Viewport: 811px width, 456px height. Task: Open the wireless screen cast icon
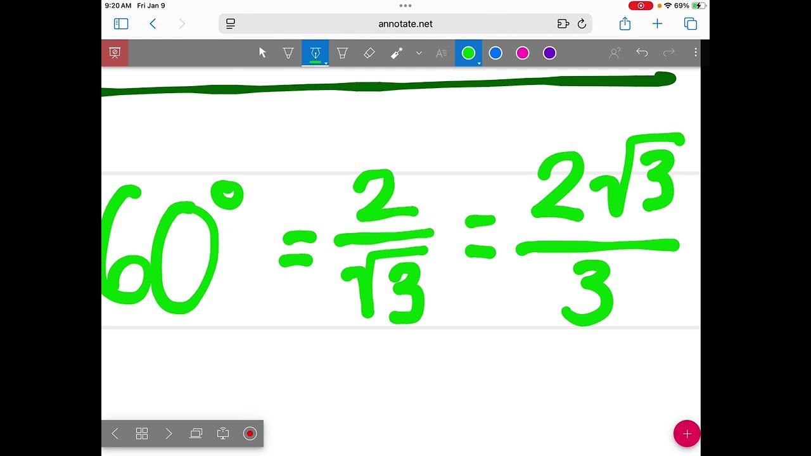pyautogui.click(x=223, y=434)
